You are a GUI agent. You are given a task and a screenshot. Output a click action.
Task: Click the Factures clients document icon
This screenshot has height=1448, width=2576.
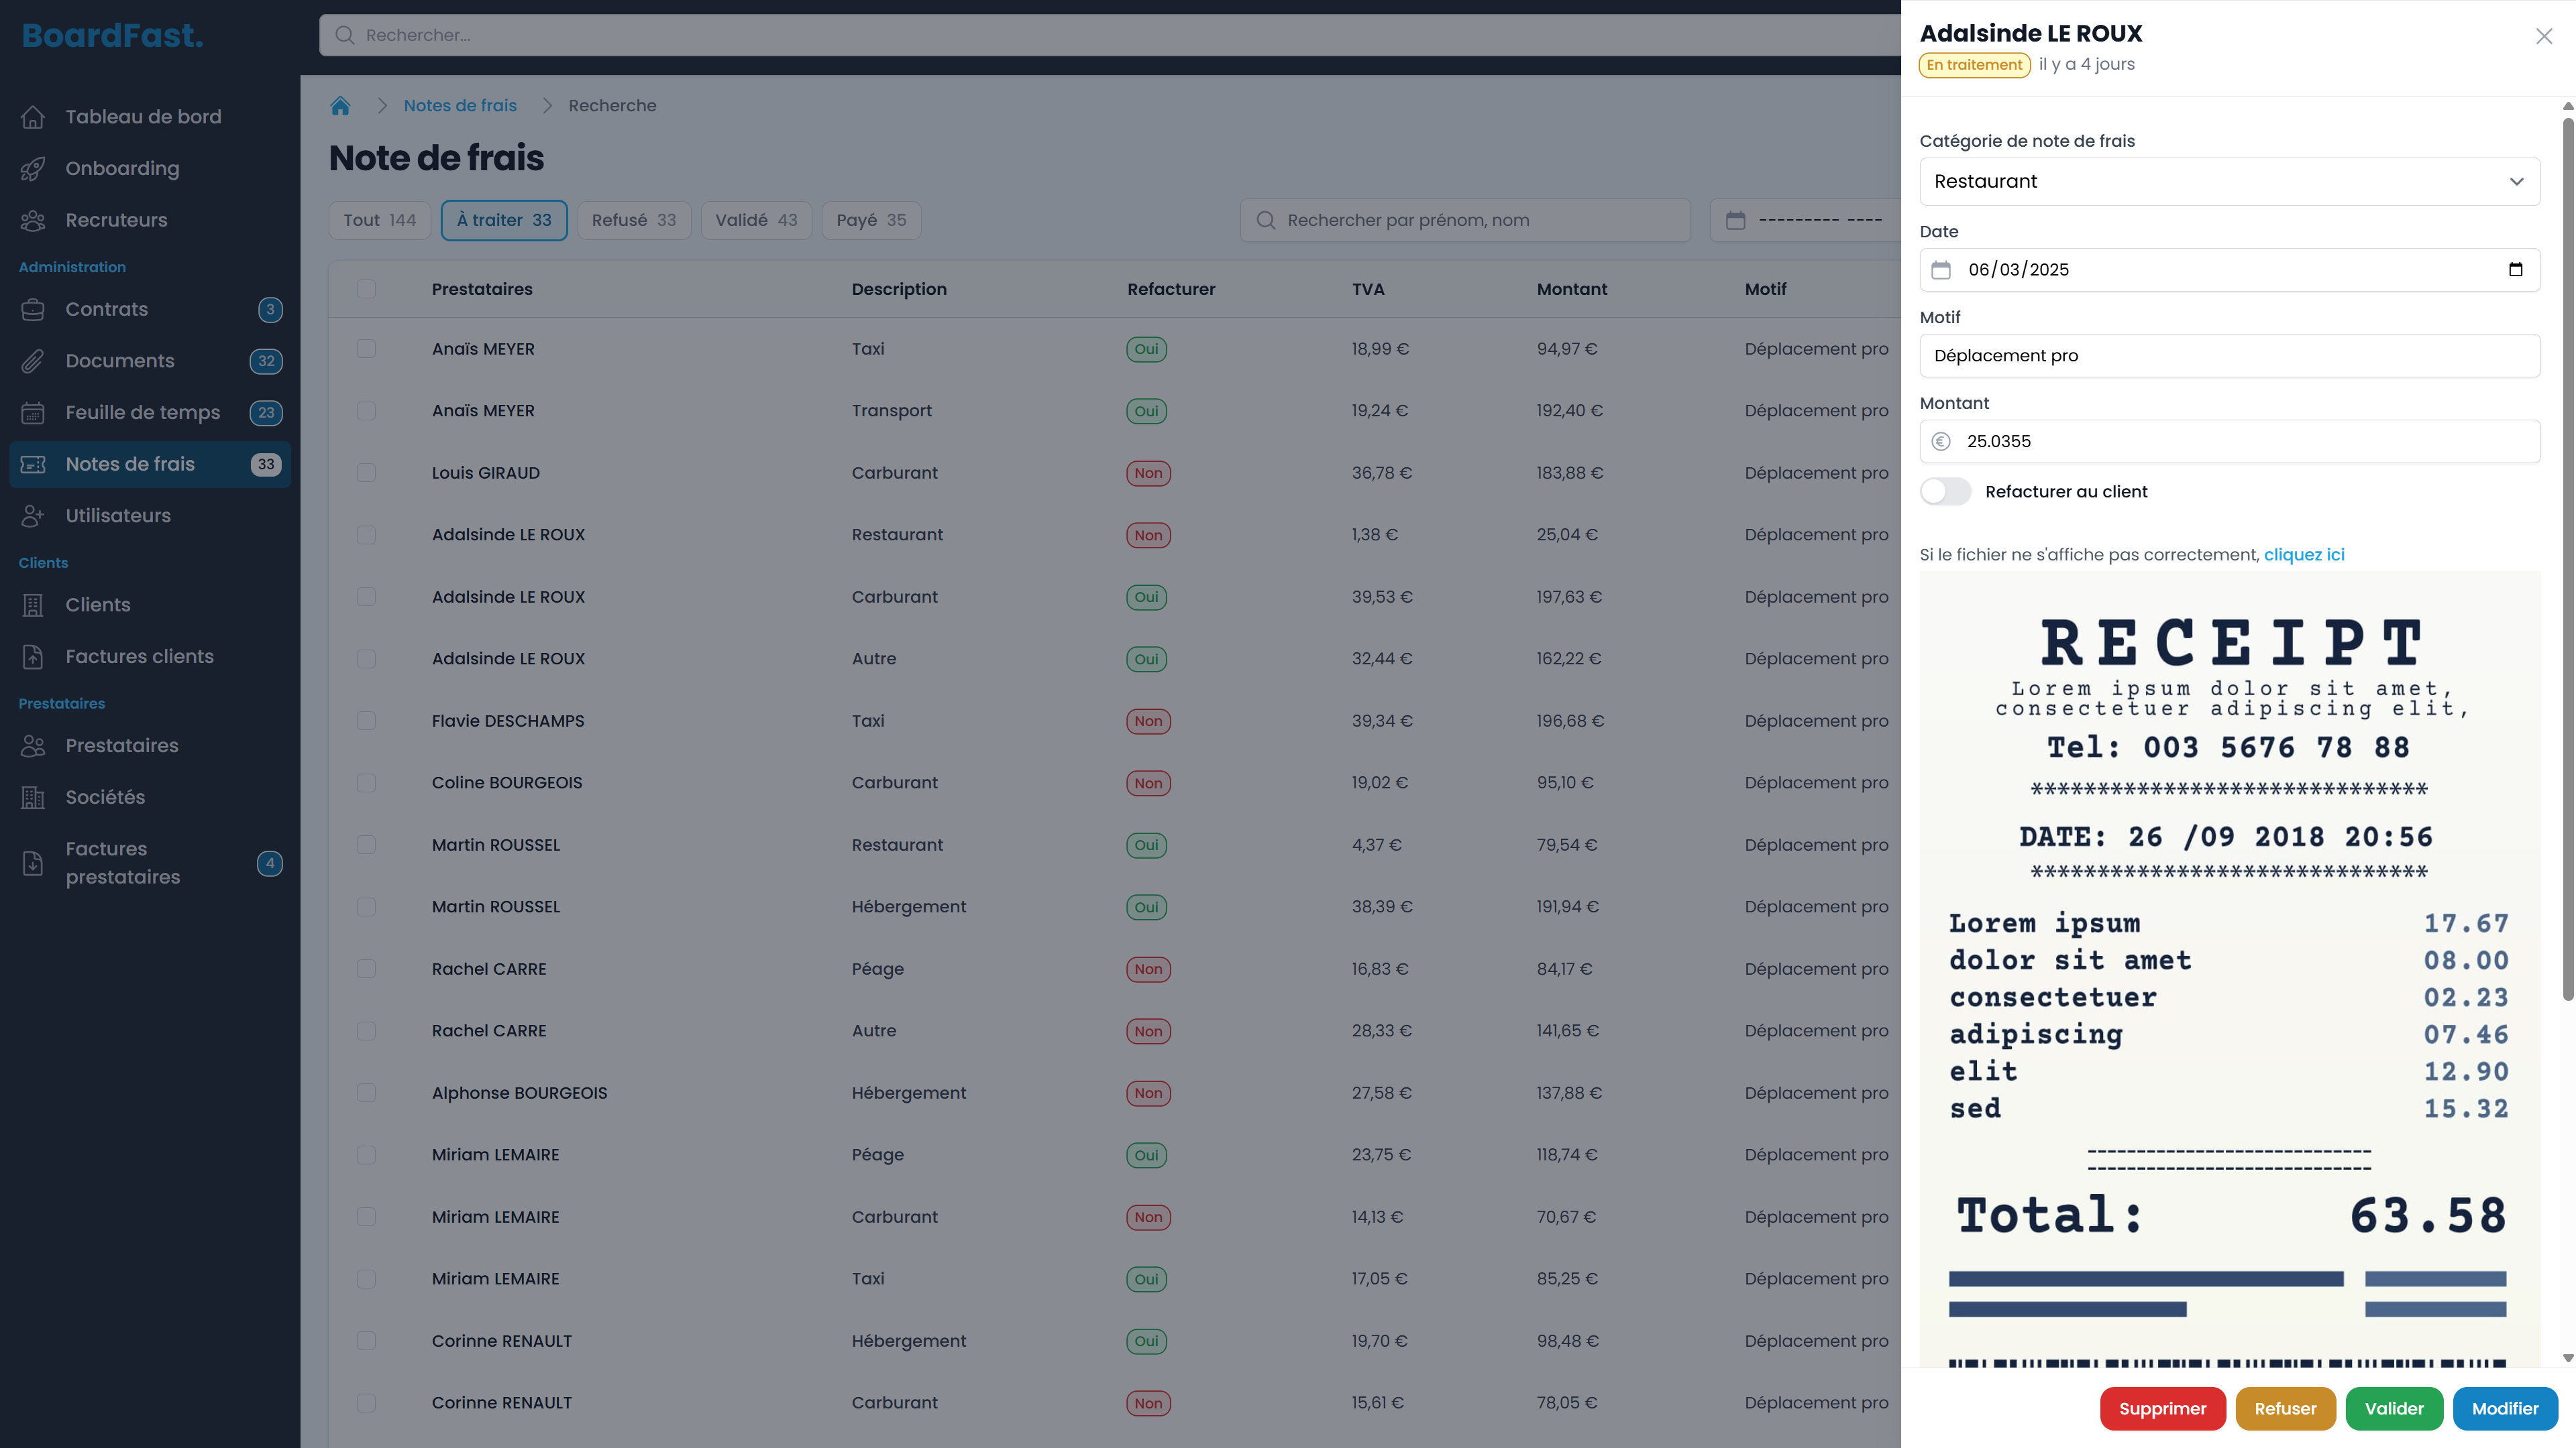(33, 656)
